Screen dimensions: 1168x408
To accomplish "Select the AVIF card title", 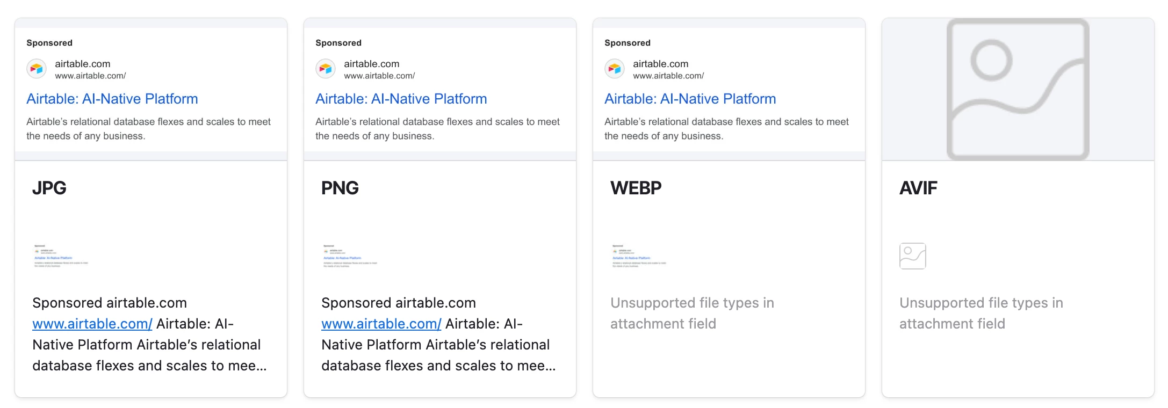I will coord(918,188).
